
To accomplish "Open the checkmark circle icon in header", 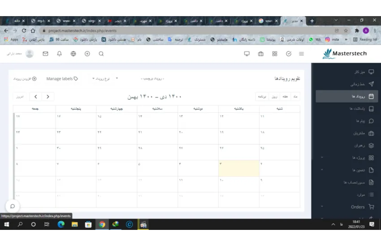I will [288, 54].
